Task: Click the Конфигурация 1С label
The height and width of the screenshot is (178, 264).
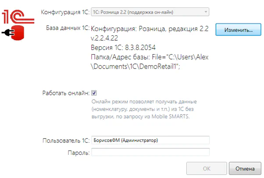Action: [65, 12]
